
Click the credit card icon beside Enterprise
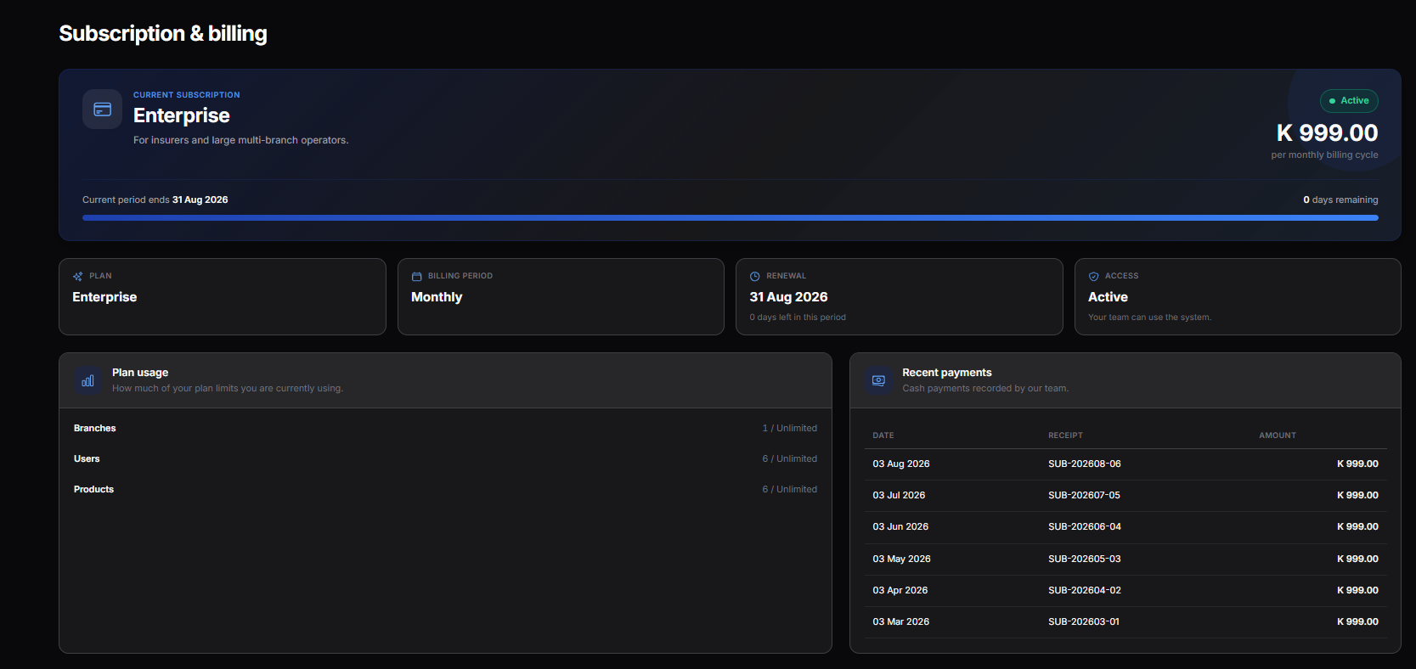click(x=102, y=110)
